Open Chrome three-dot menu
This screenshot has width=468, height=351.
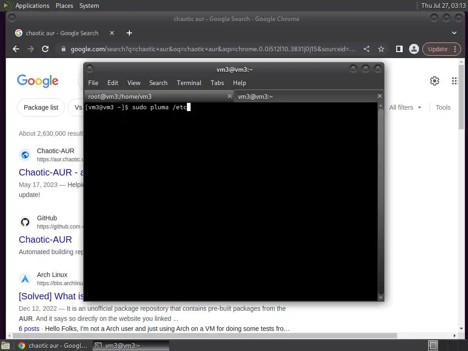455,49
